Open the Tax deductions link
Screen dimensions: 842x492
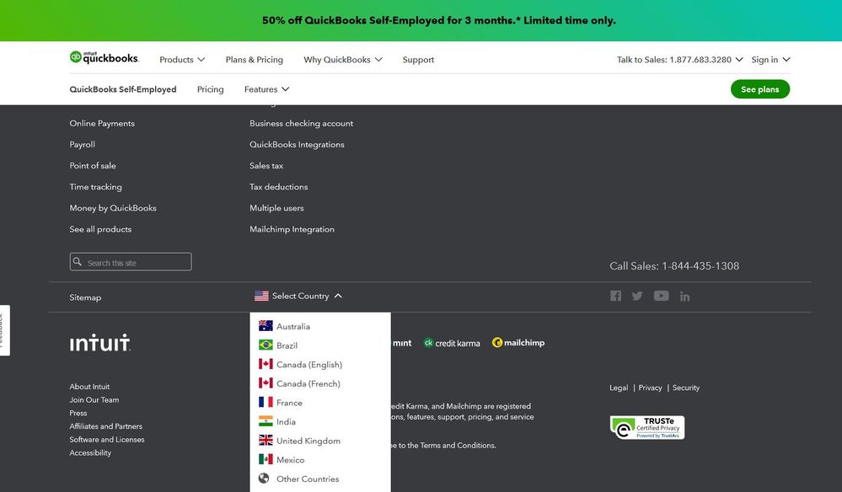coord(279,187)
